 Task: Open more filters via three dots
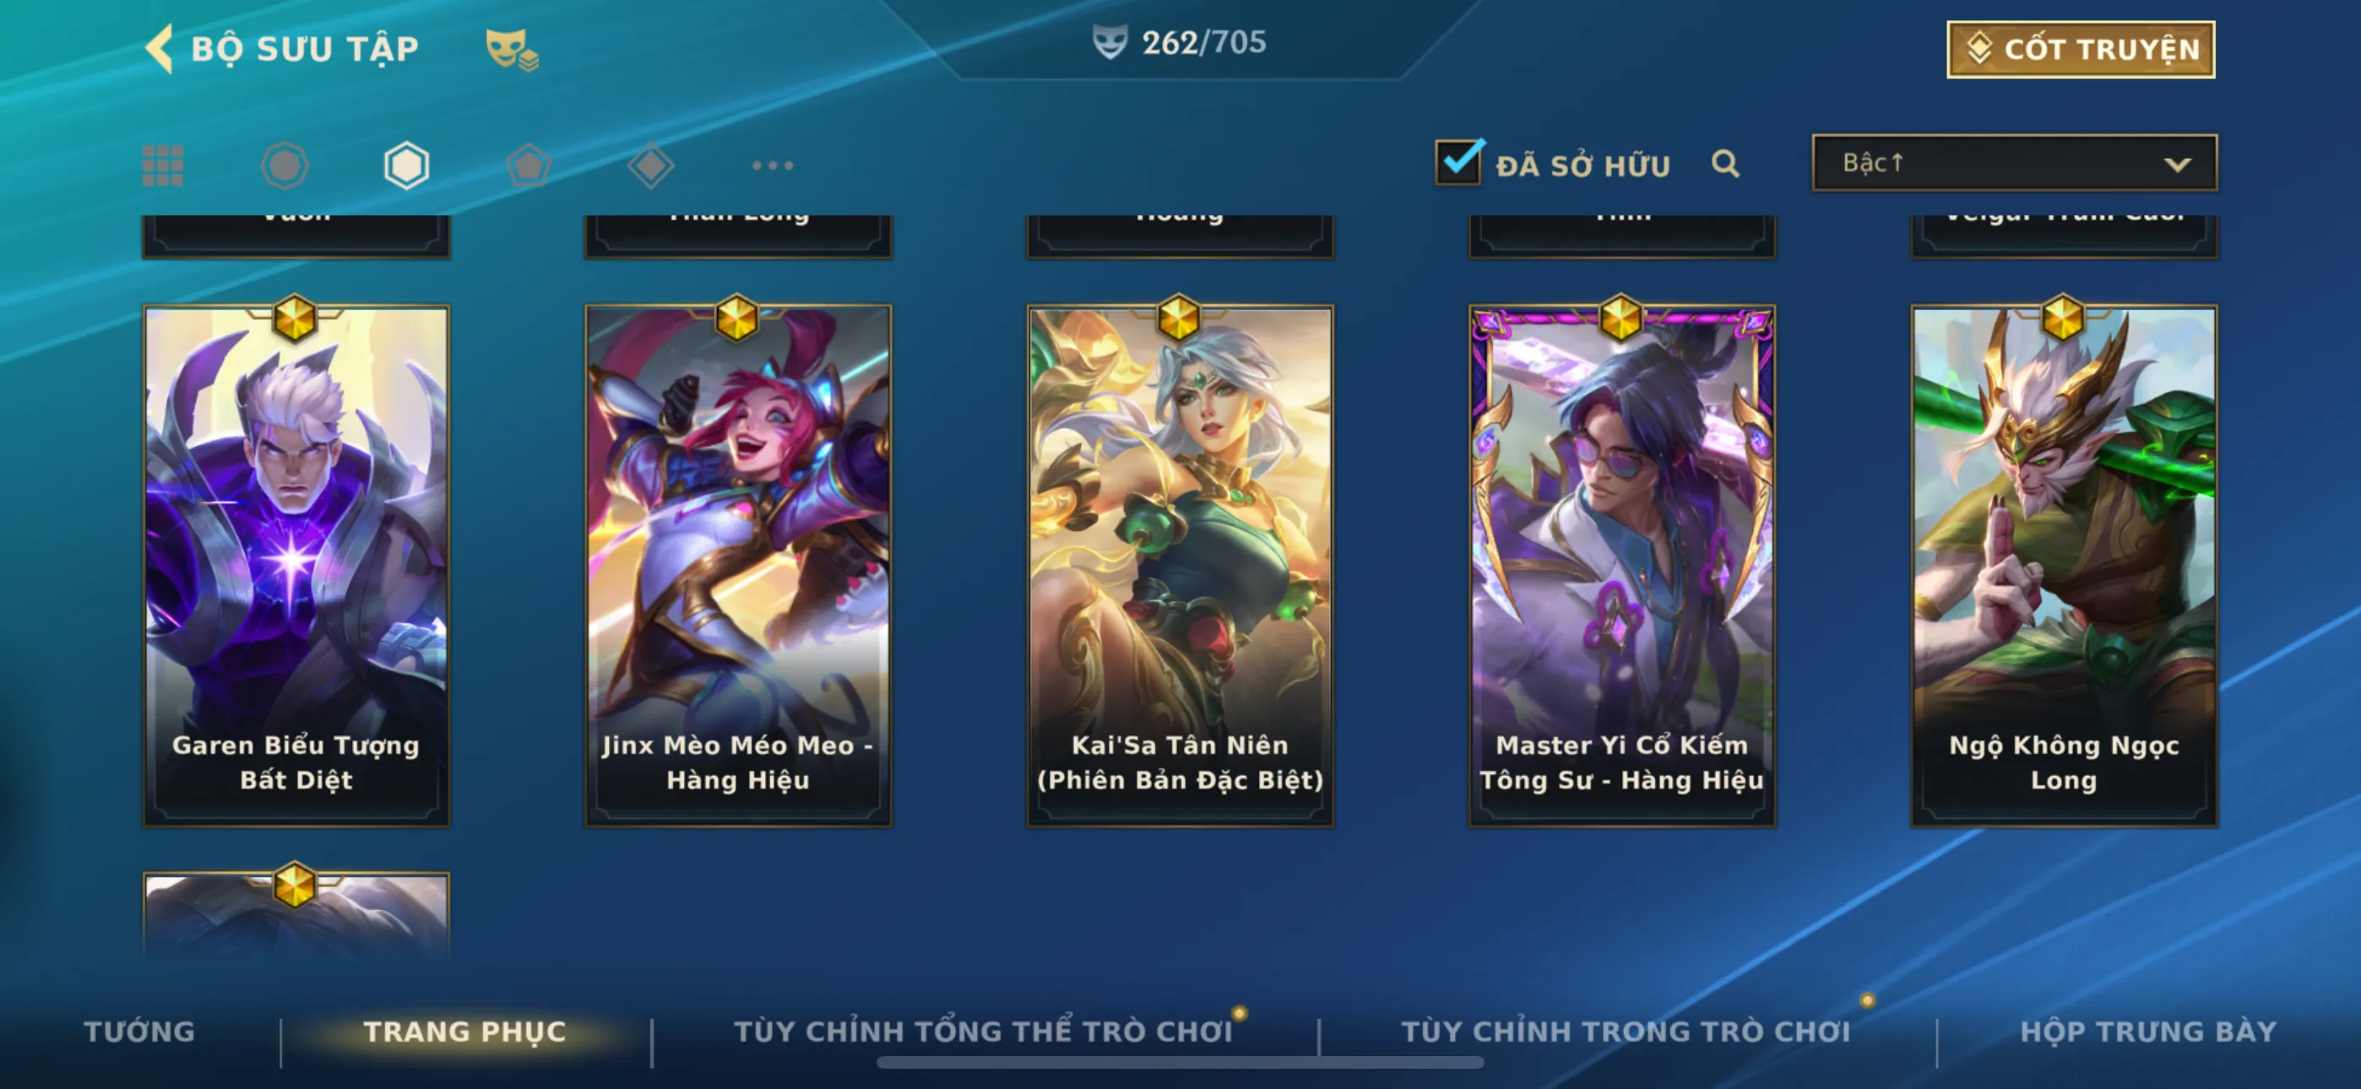(x=773, y=166)
